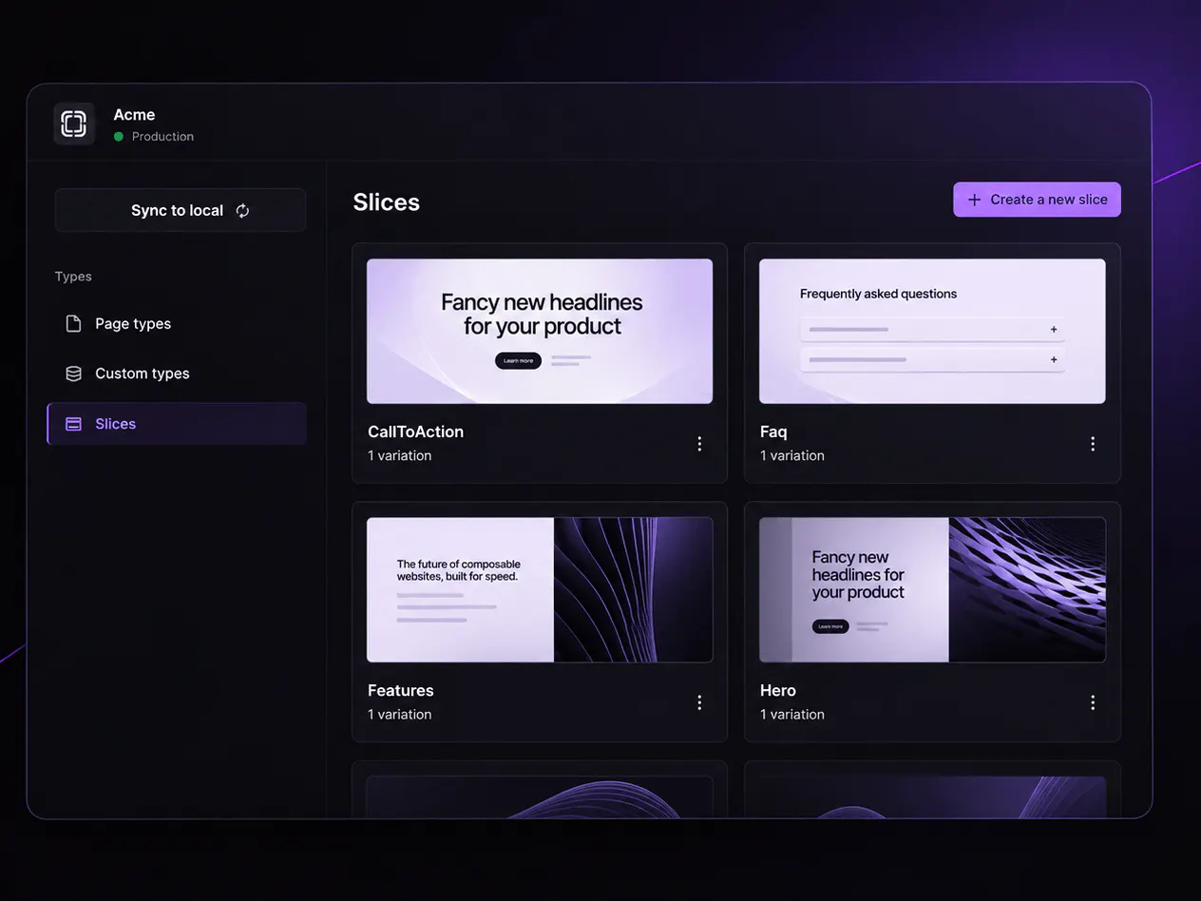Open the Features three-dot menu
The image size is (1201, 901).
(x=699, y=702)
